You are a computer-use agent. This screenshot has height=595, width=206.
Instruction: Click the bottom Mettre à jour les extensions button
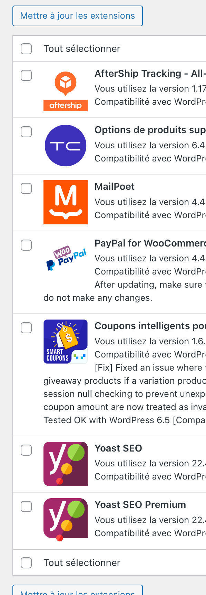(x=78, y=590)
